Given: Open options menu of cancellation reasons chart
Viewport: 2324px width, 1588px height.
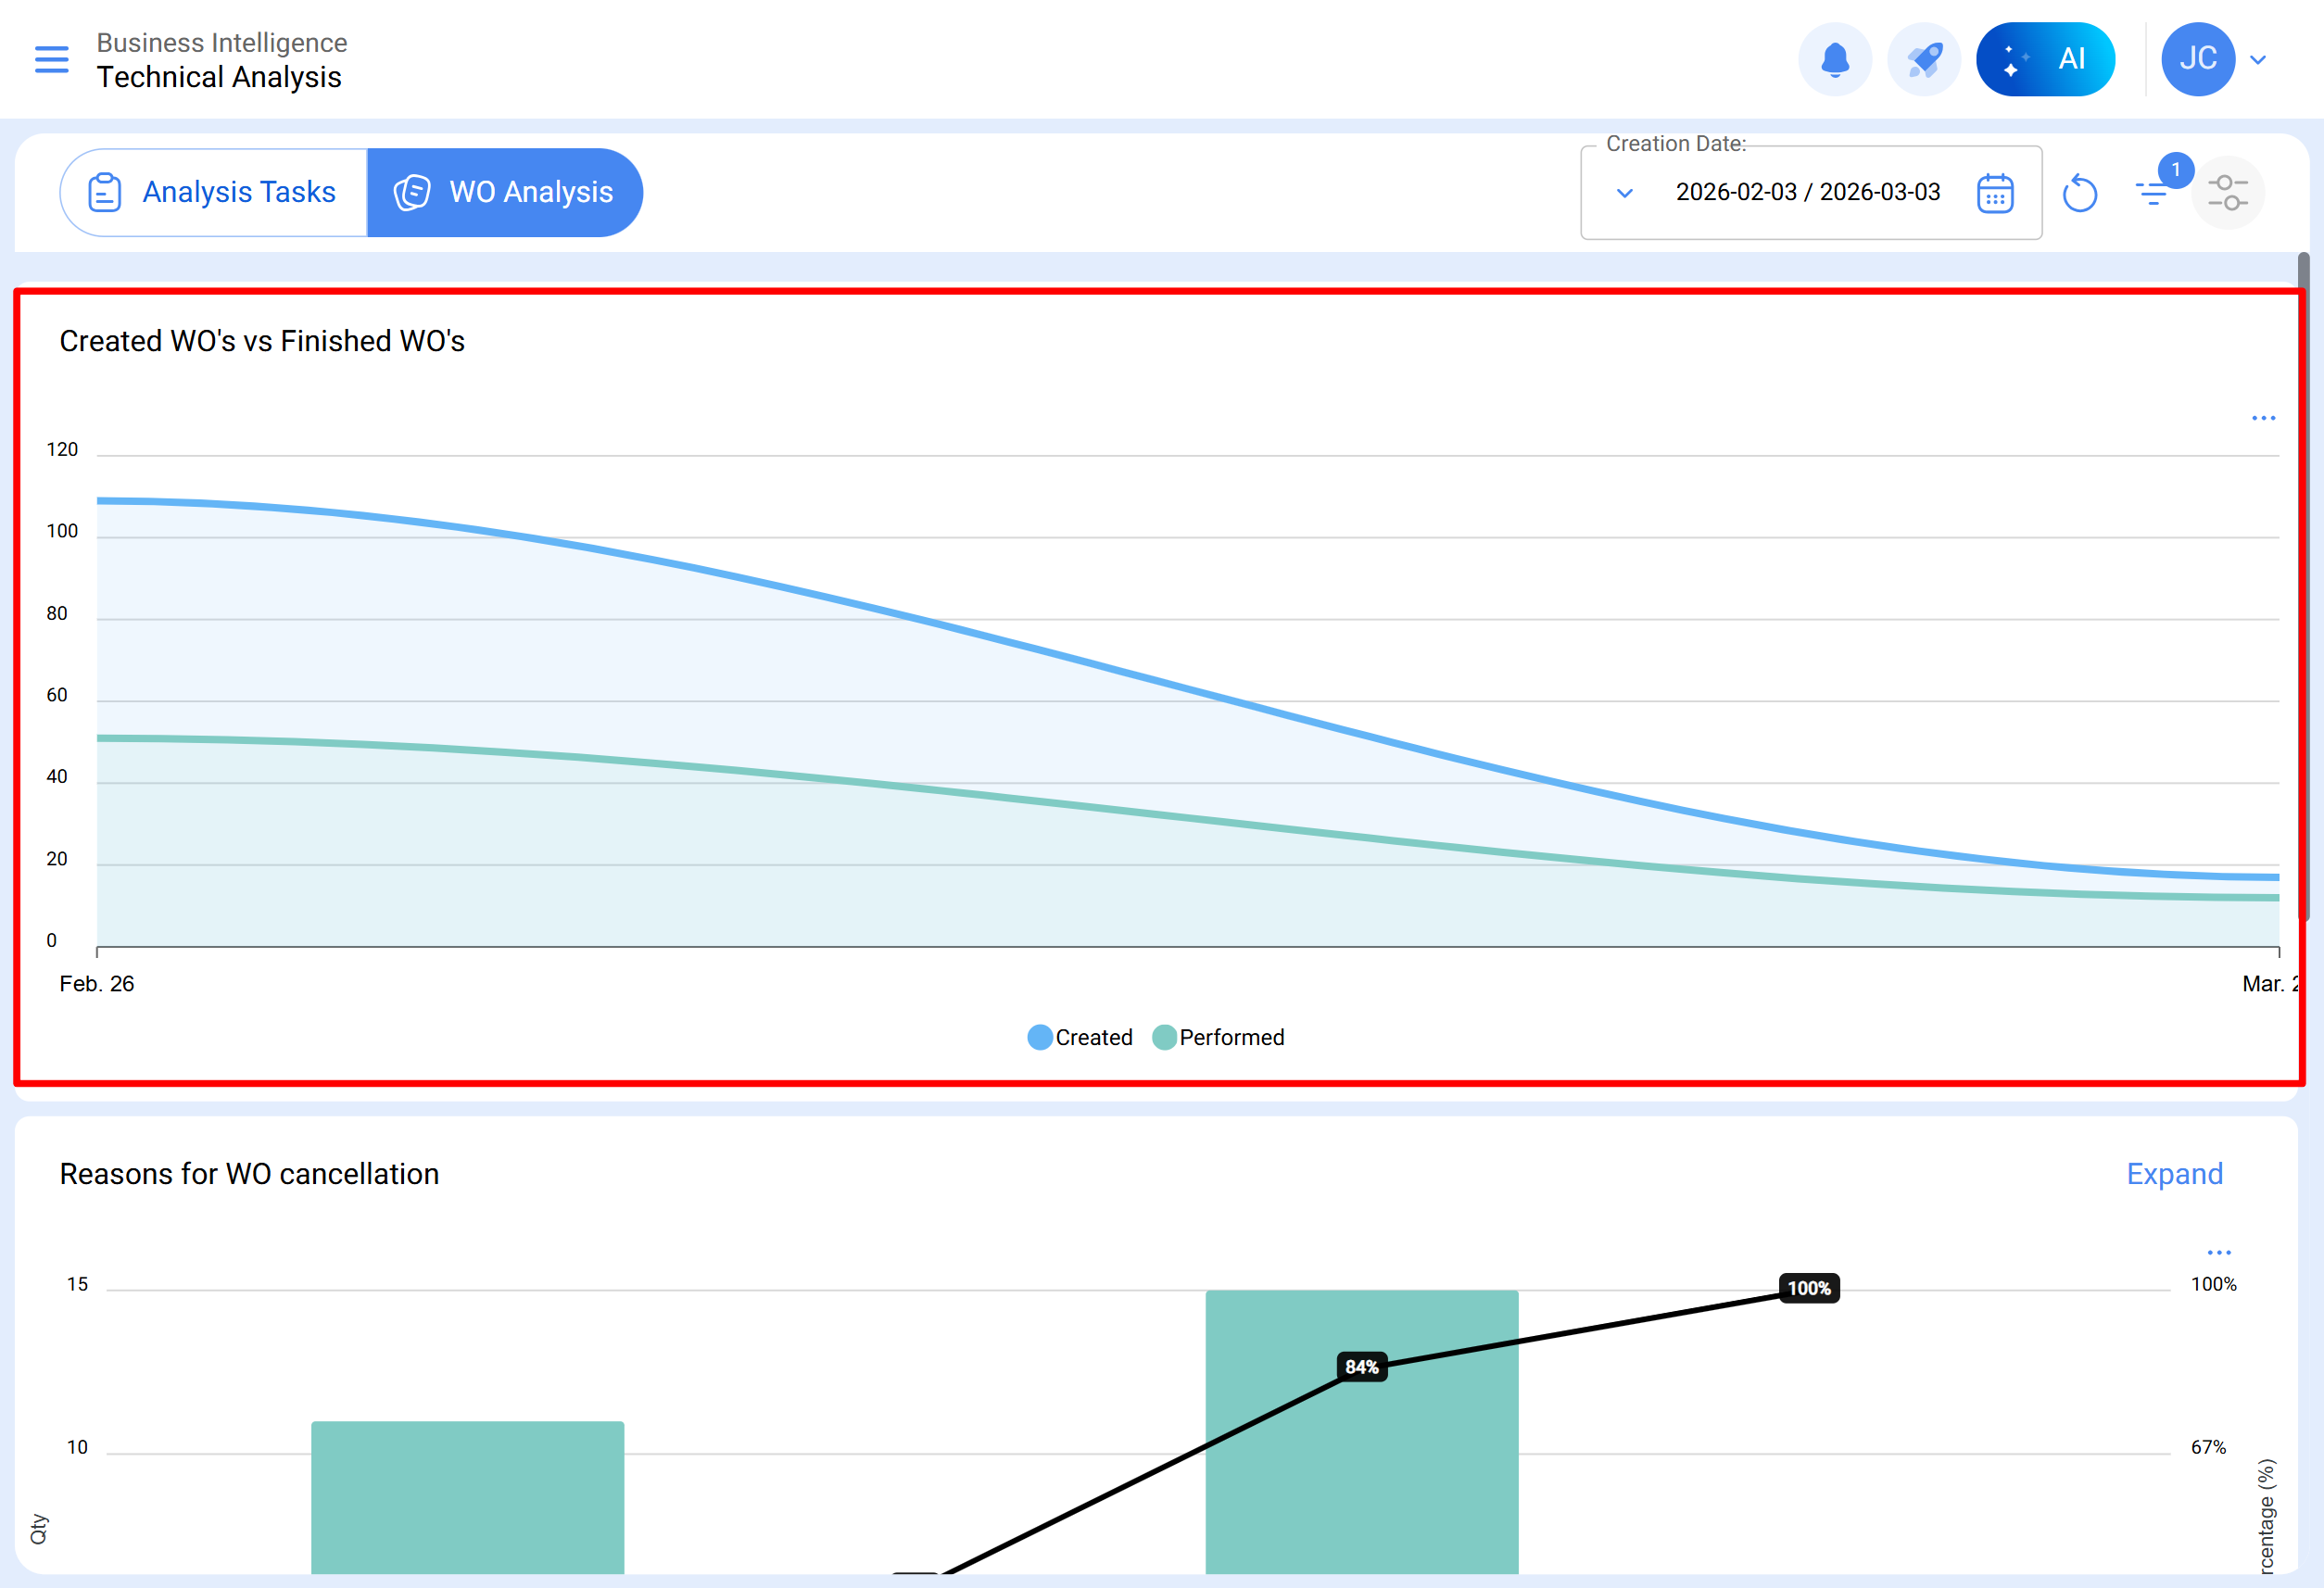Looking at the screenshot, I should [2219, 1252].
